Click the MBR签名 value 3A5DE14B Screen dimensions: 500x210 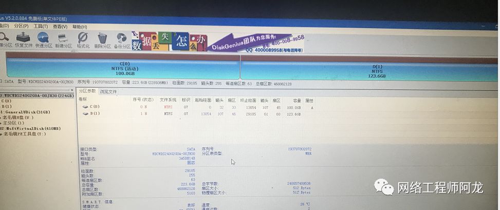pyautogui.click(x=187, y=158)
